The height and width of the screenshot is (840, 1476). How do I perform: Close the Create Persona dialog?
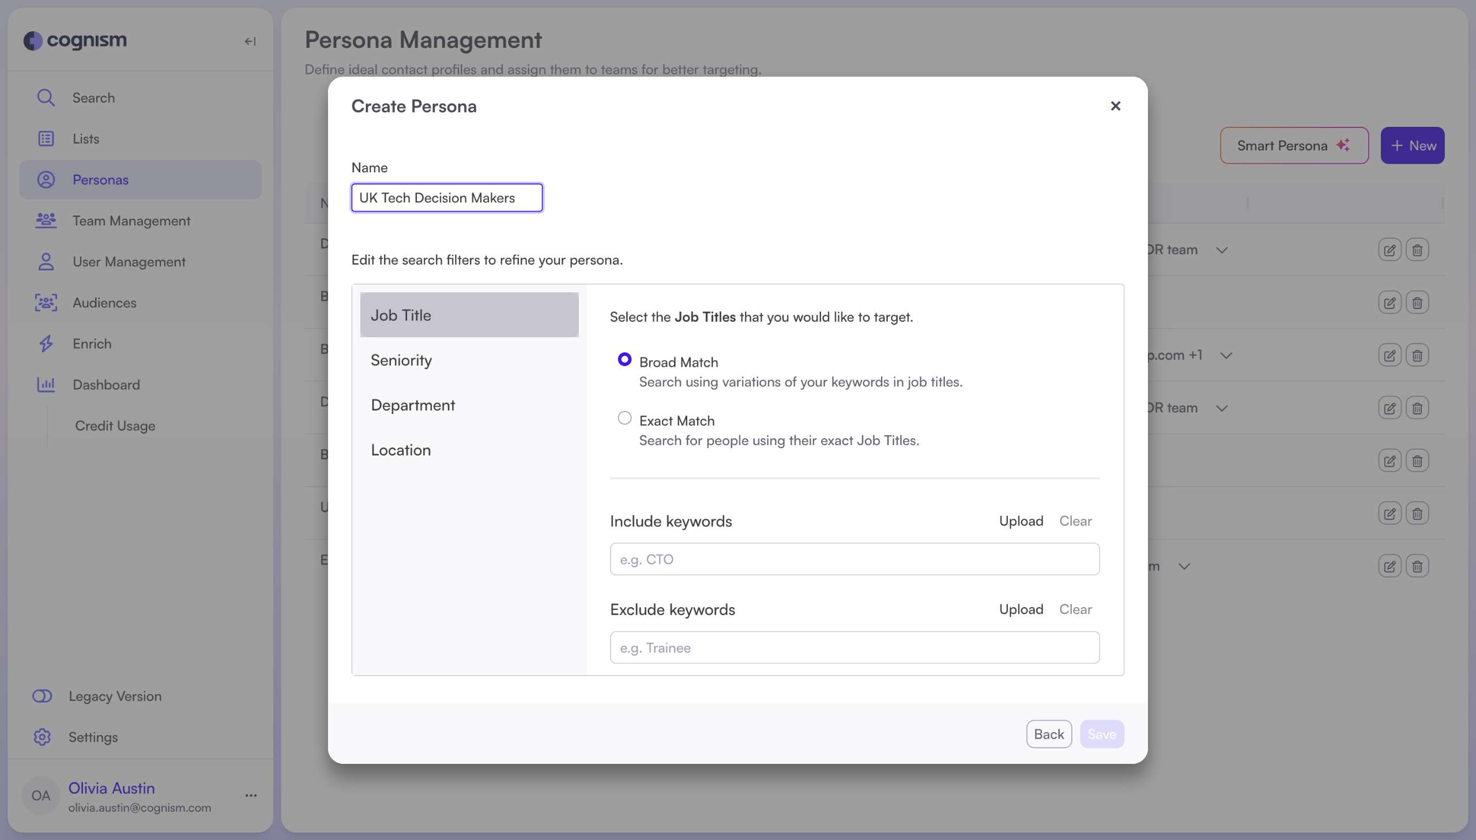[x=1115, y=106]
